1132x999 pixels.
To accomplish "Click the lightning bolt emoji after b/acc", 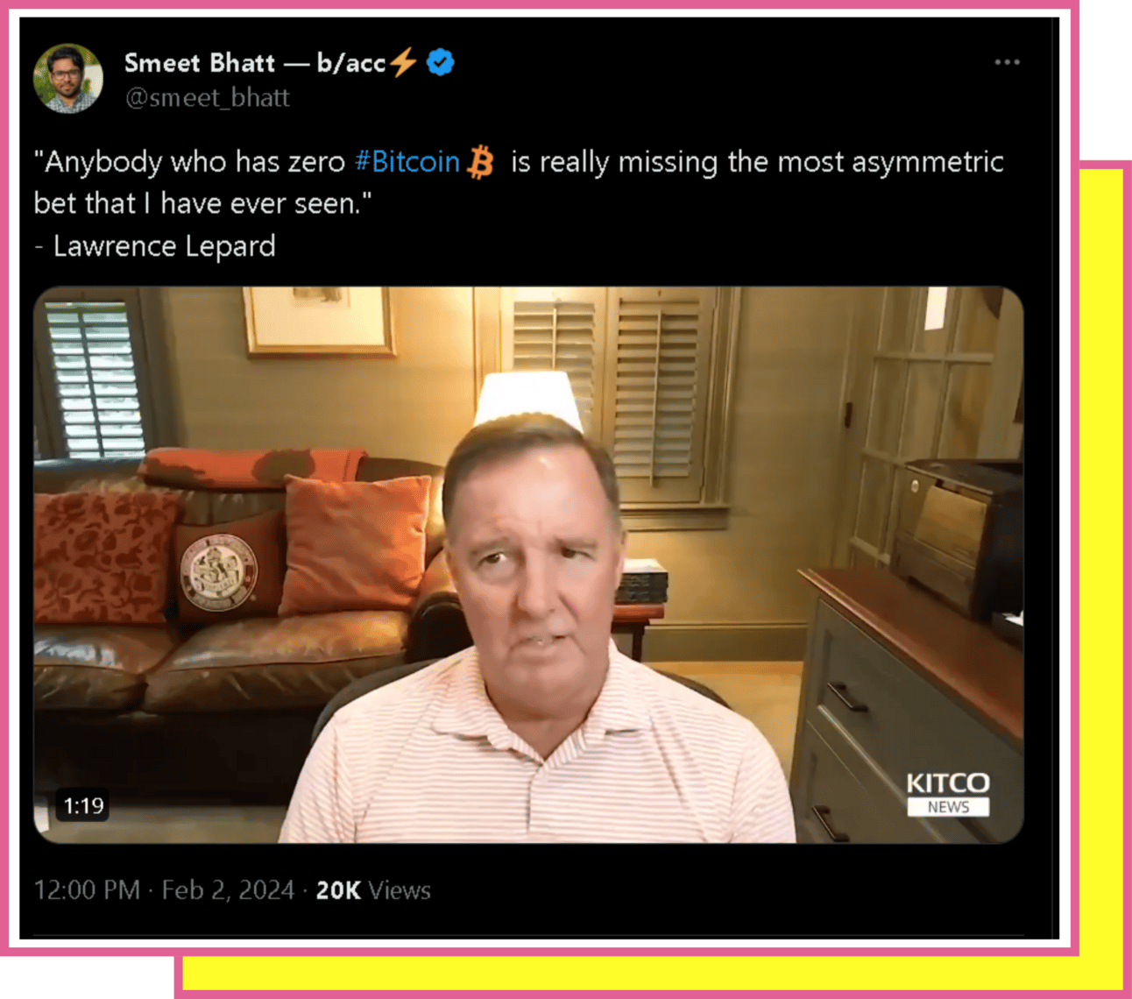I will (x=403, y=62).
